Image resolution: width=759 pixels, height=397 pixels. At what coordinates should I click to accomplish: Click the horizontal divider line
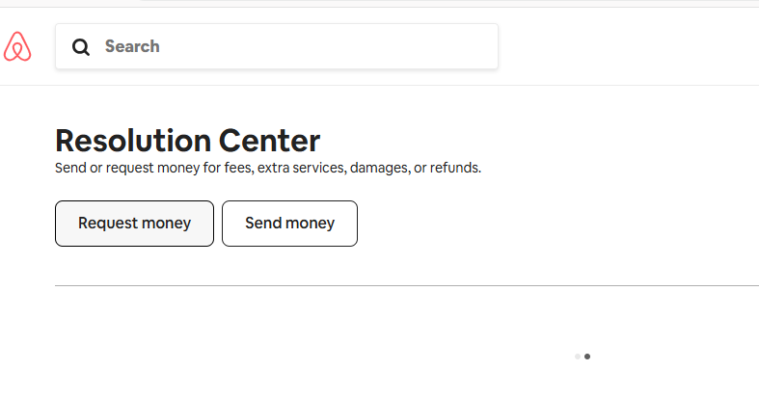coord(405,286)
